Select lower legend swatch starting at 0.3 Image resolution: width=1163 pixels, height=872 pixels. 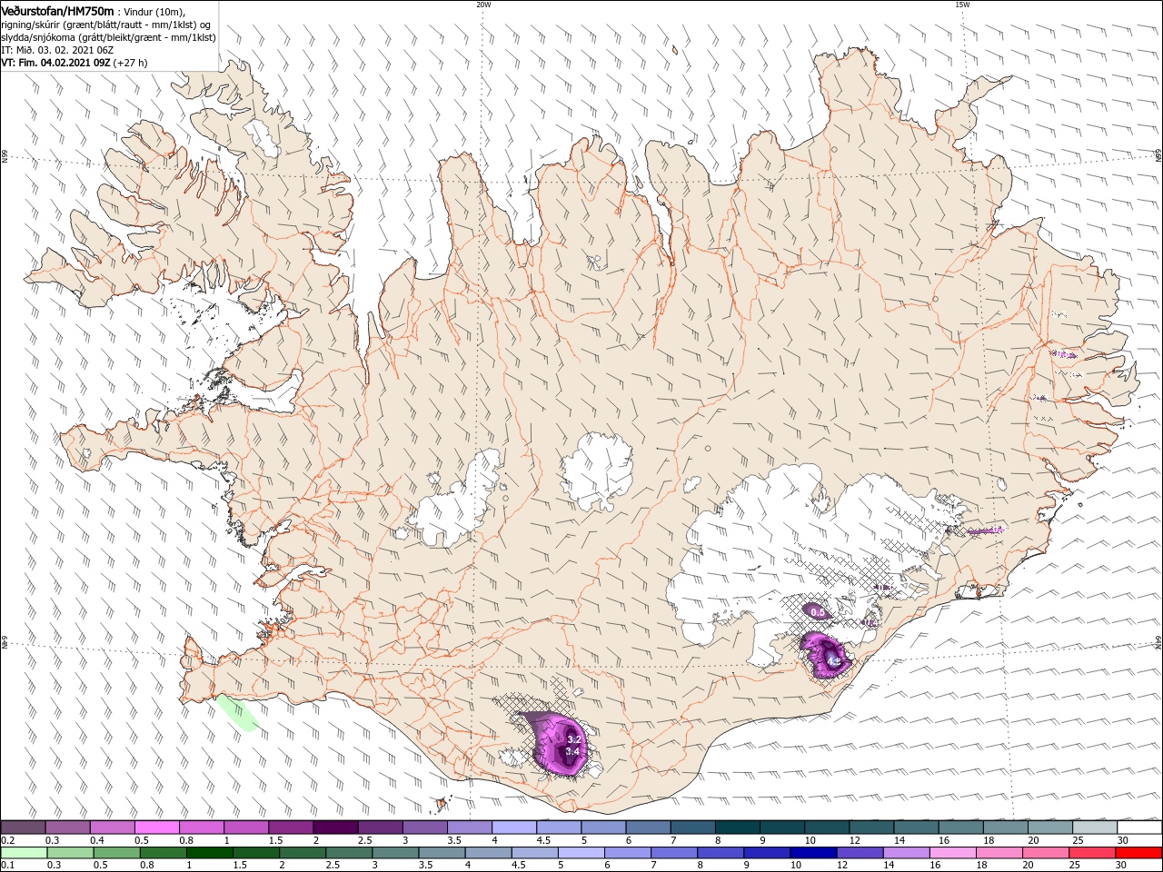tap(69, 853)
